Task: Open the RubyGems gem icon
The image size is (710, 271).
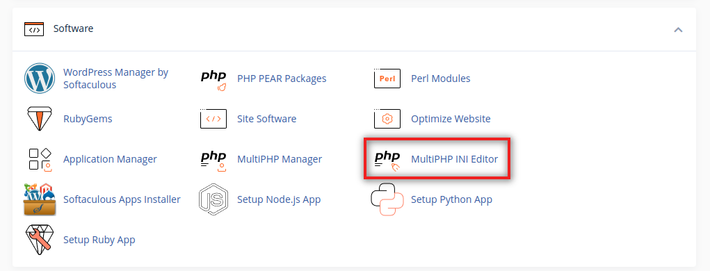Action: (x=40, y=119)
